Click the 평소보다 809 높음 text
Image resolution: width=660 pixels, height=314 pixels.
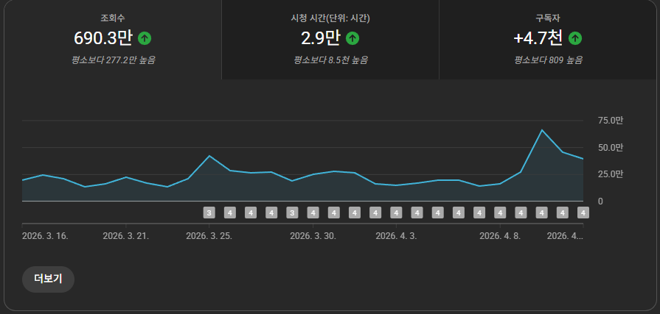coord(549,60)
